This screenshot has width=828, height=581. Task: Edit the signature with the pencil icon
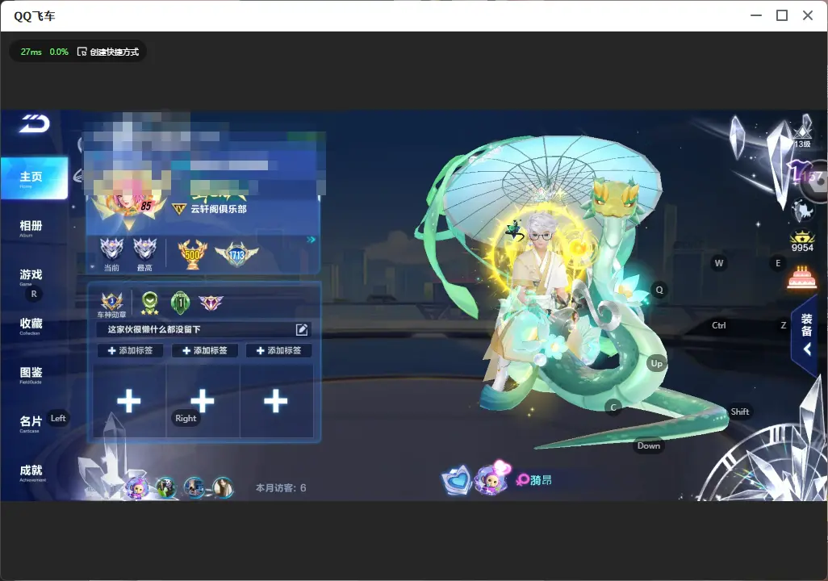(x=302, y=329)
